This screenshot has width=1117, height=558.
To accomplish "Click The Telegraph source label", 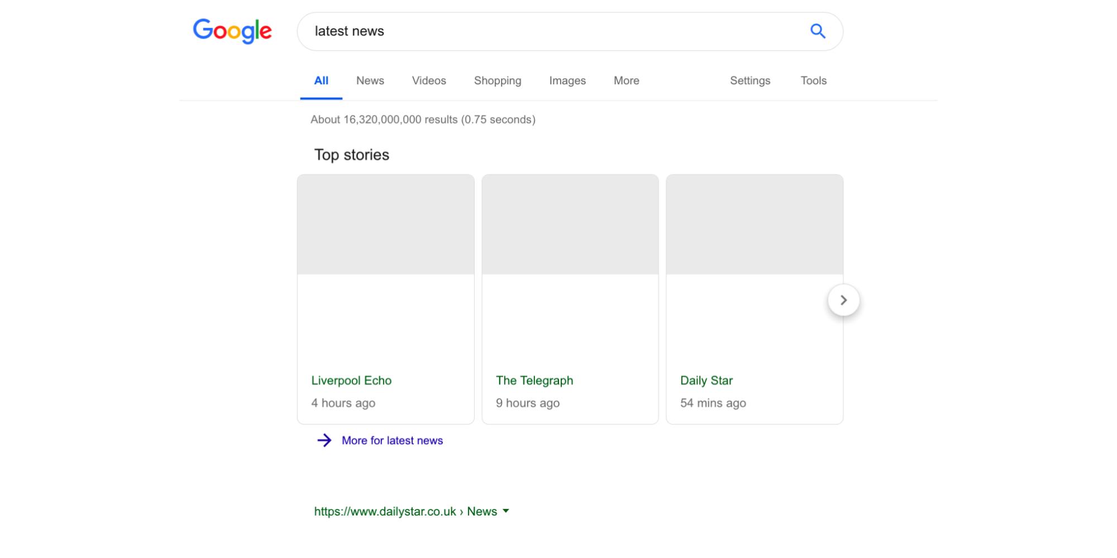I will [534, 381].
